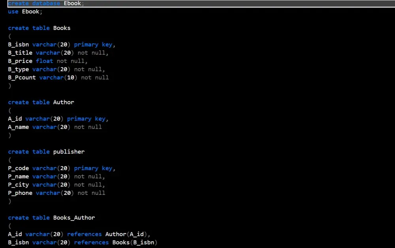
Task: Click the table name 'publisher'
Action: [x=69, y=152]
